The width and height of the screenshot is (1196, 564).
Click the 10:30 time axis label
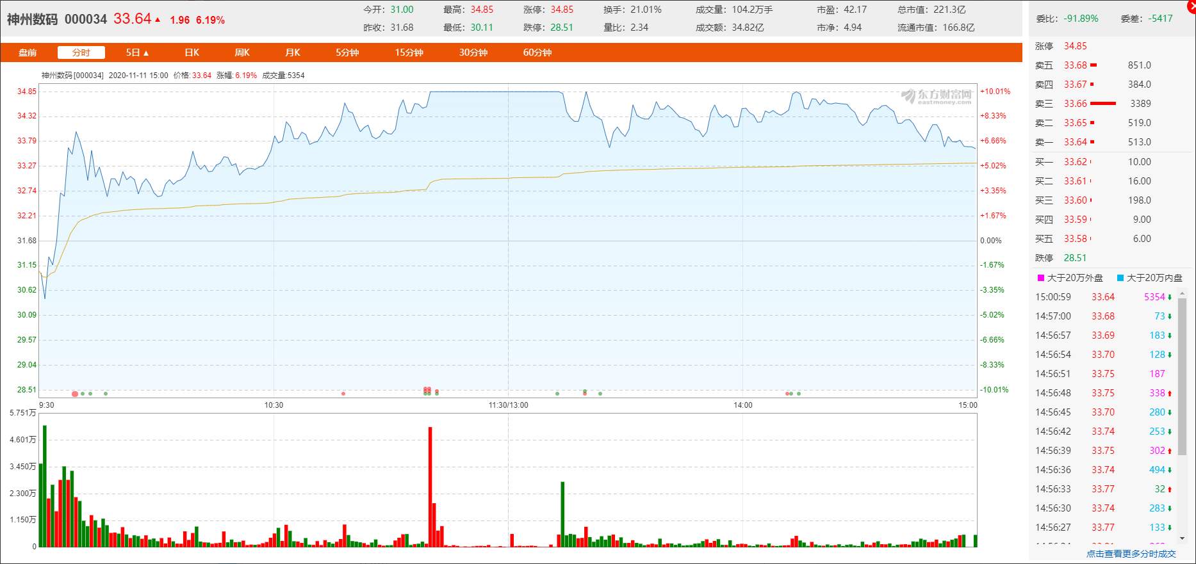click(274, 405)
